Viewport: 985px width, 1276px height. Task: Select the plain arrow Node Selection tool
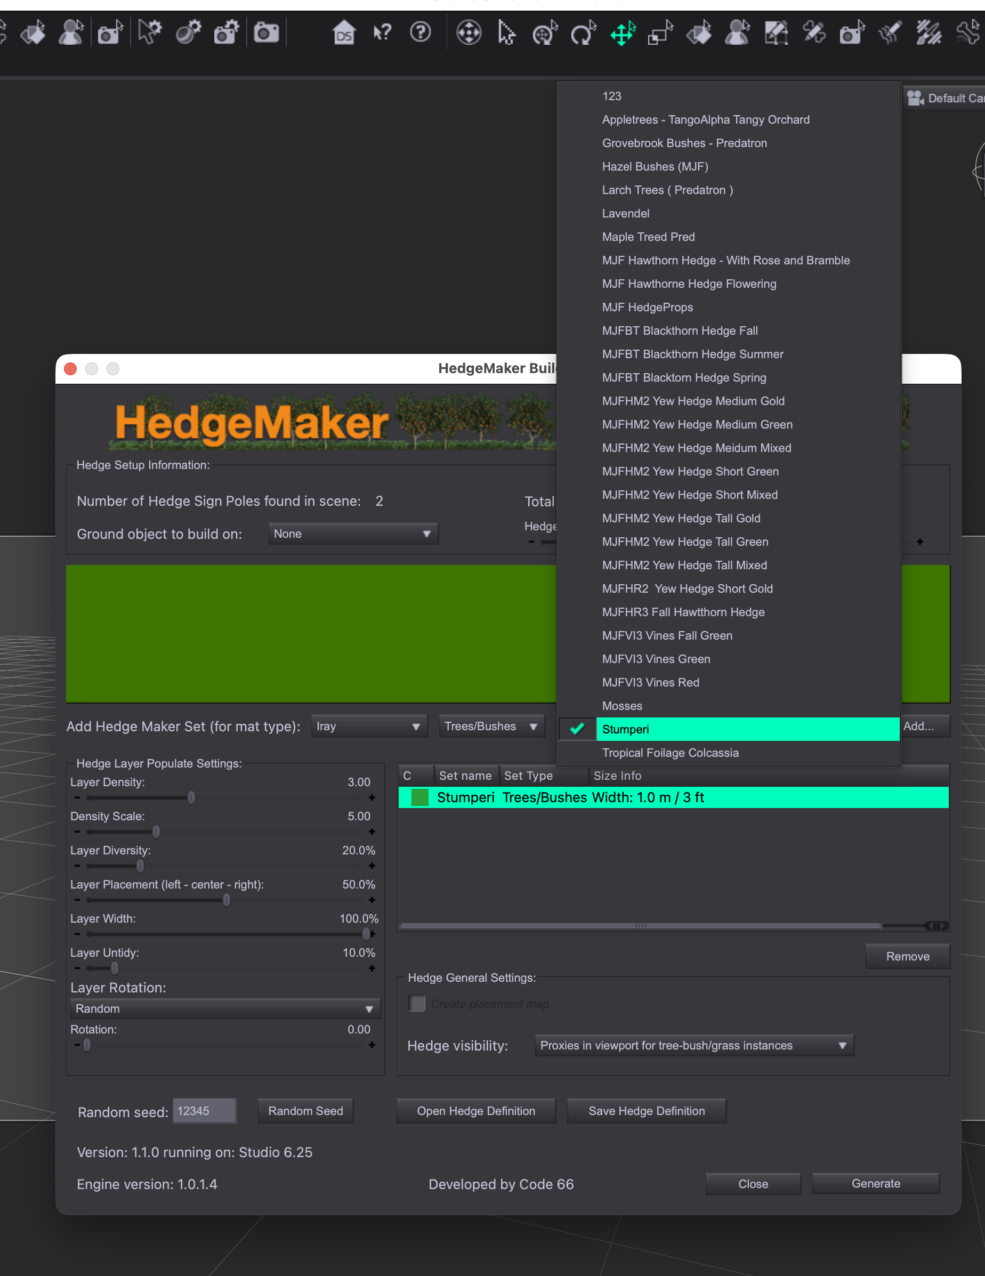506,33
